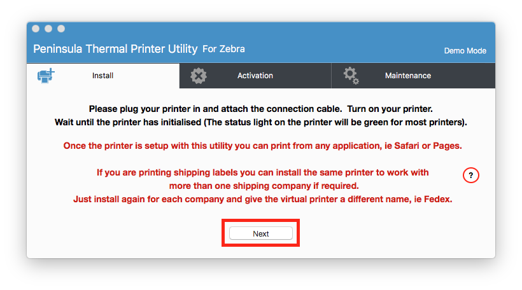The image size is (522, 290).
Task: Click the 'Just install again for each company' line
Action: tap(263, 199)
